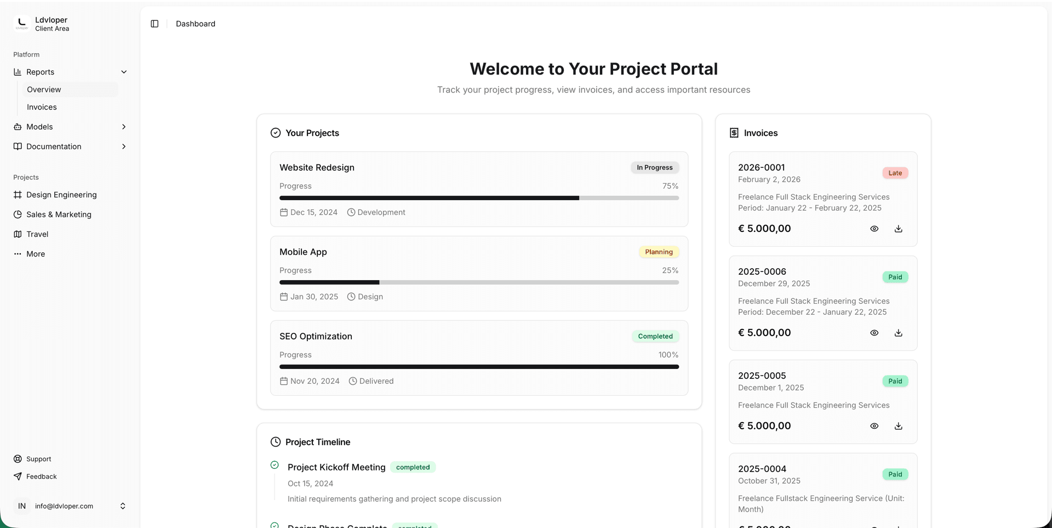
Task: Toggle the sidebar collapse icon
Action: [x=155, y=24]
